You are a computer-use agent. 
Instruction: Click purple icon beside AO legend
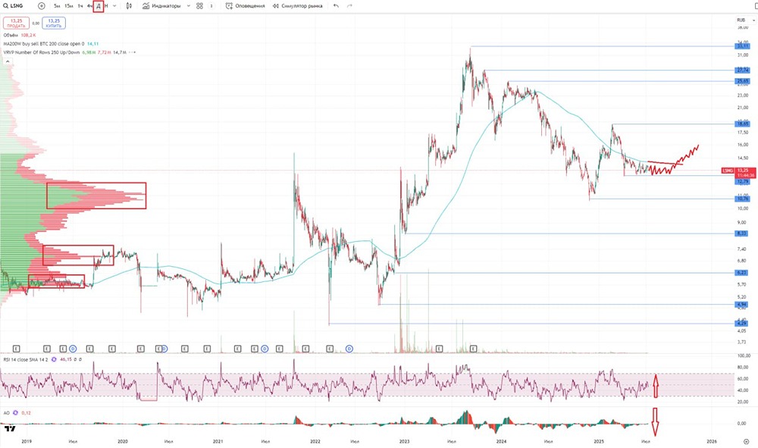[x=15, y=412]
